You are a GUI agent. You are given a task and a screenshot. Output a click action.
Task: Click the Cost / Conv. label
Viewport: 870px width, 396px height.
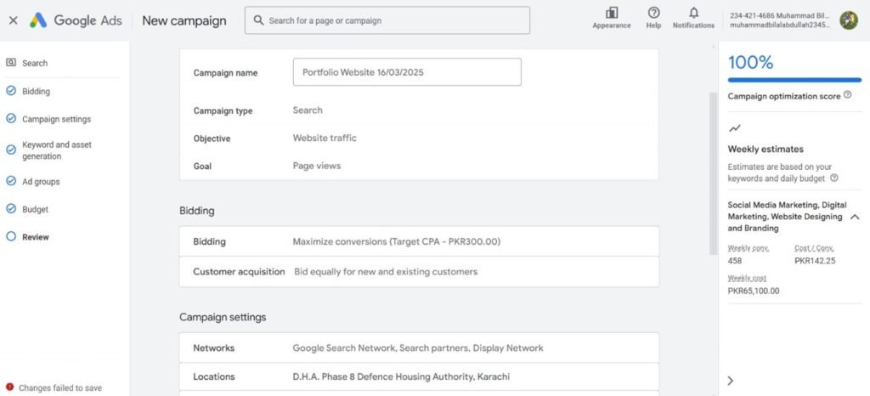point(814,248)
